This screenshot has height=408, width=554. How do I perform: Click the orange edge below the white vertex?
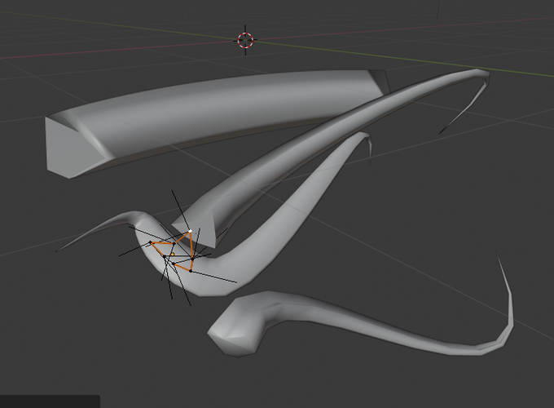click(x=191, y=246)
